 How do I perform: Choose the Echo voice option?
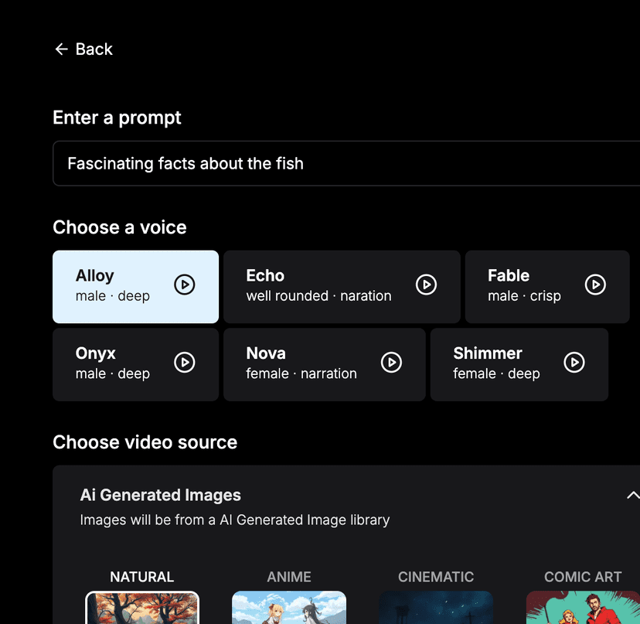click(x=318, y=285)
